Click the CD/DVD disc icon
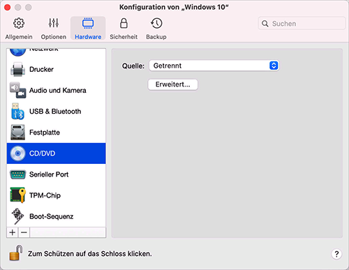349x270 pixels. (17, 153)
